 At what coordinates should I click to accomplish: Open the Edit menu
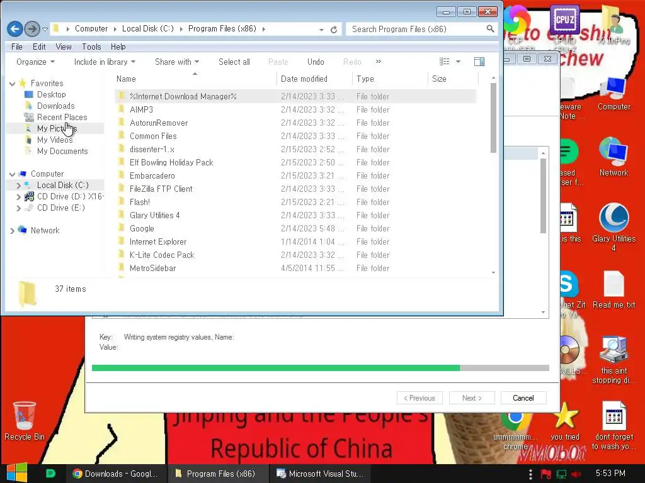pyautogui.click(x=39, y=47)
